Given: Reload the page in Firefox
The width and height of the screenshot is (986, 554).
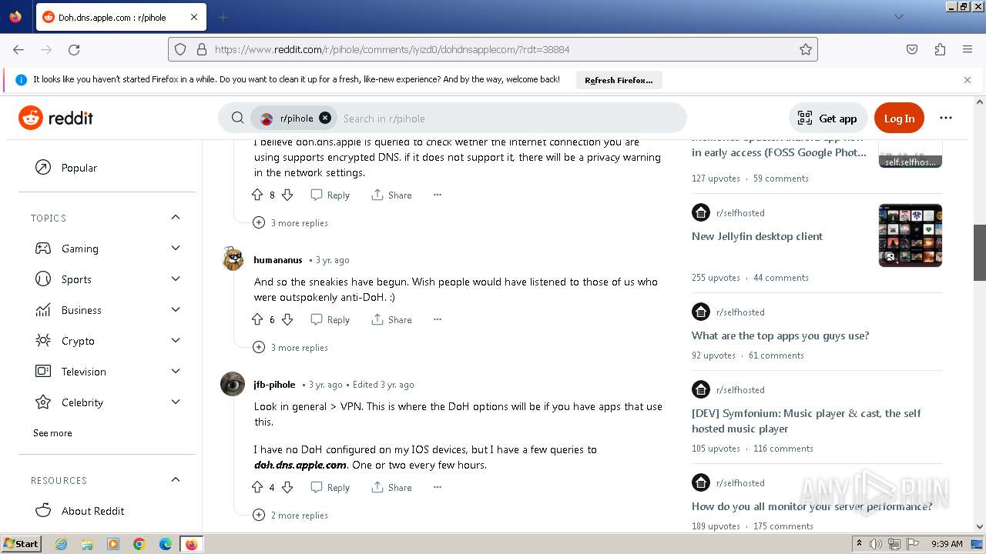Looking at the screenshot, I should pyautogui.click(x=74, y=49).
